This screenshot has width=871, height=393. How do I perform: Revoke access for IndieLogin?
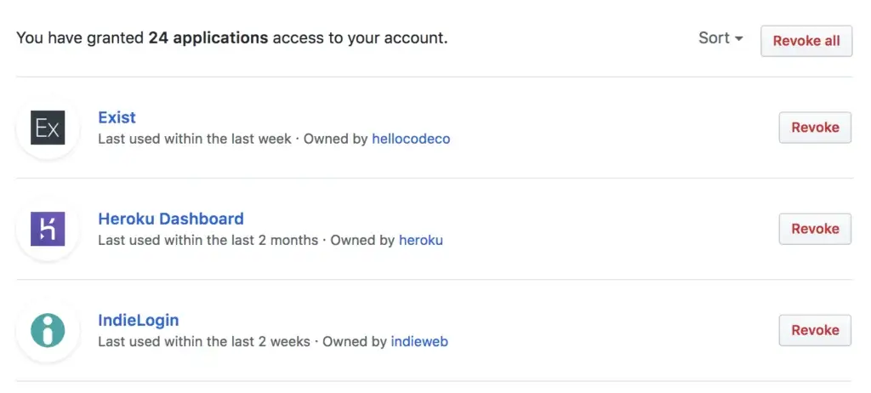coord(815,330)
